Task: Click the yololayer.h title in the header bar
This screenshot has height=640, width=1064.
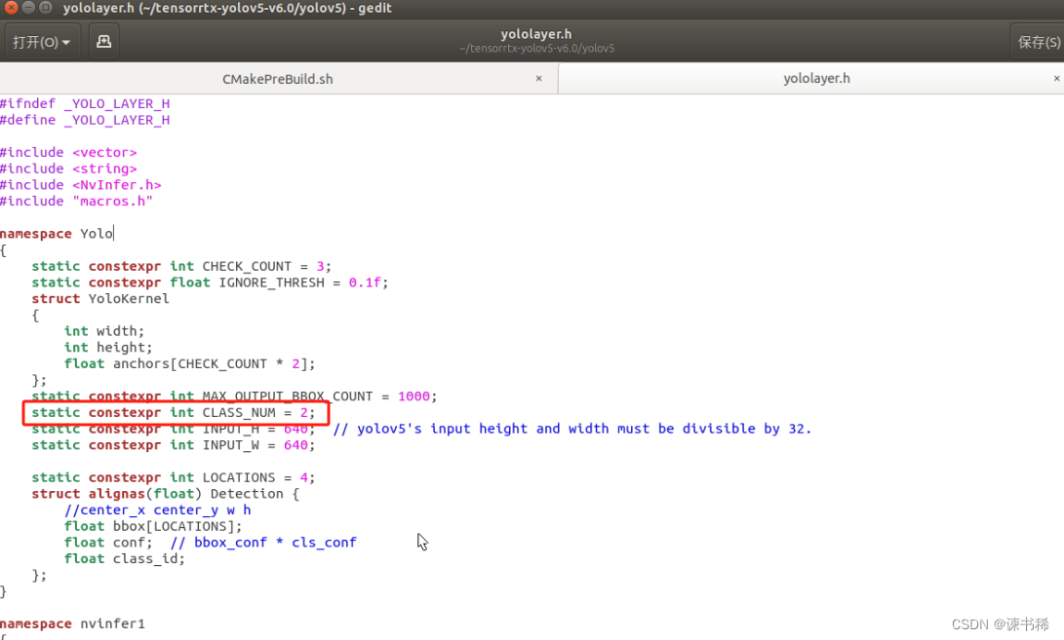Action: 536,33
